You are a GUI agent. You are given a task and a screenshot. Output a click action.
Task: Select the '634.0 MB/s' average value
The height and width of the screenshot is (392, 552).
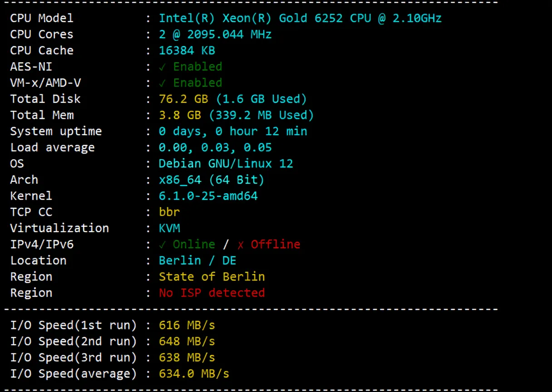(x=194, y=374)
